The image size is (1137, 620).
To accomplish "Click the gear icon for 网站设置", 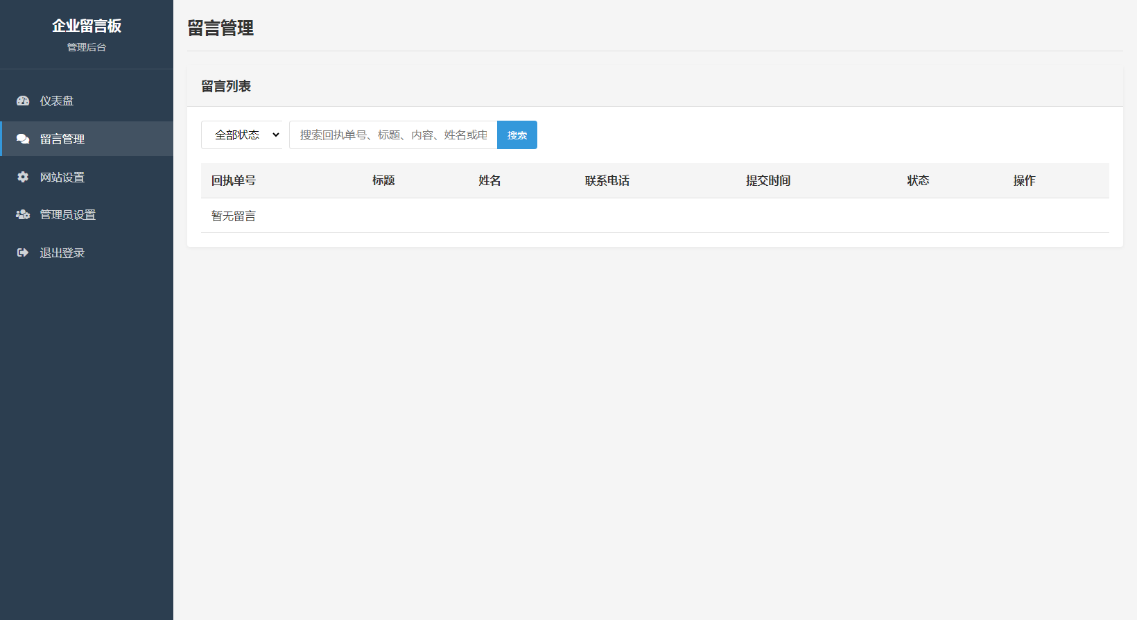I will pos(23,177).
